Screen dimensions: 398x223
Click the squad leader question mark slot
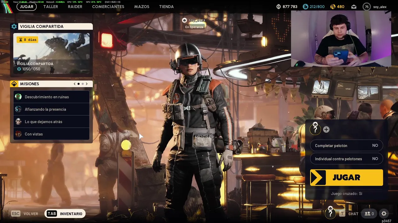click(x=315, y=129)
